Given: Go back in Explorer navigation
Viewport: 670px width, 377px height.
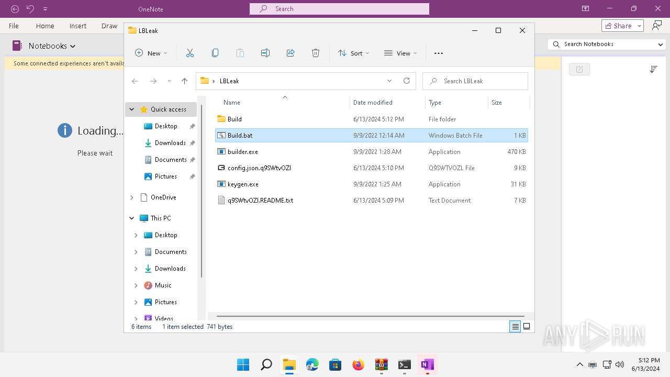Looking at the screenshot, I should tap(135, 81).
